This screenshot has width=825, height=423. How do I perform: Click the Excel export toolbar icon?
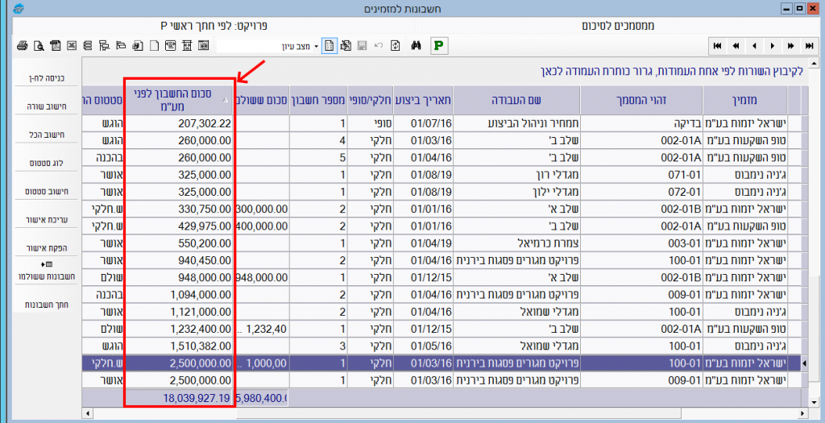72,46
